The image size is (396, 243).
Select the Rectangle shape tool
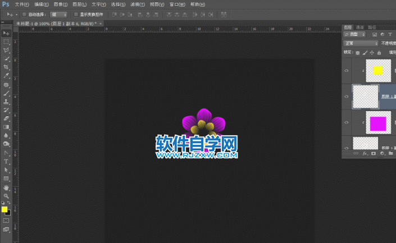tap(6, 178)
